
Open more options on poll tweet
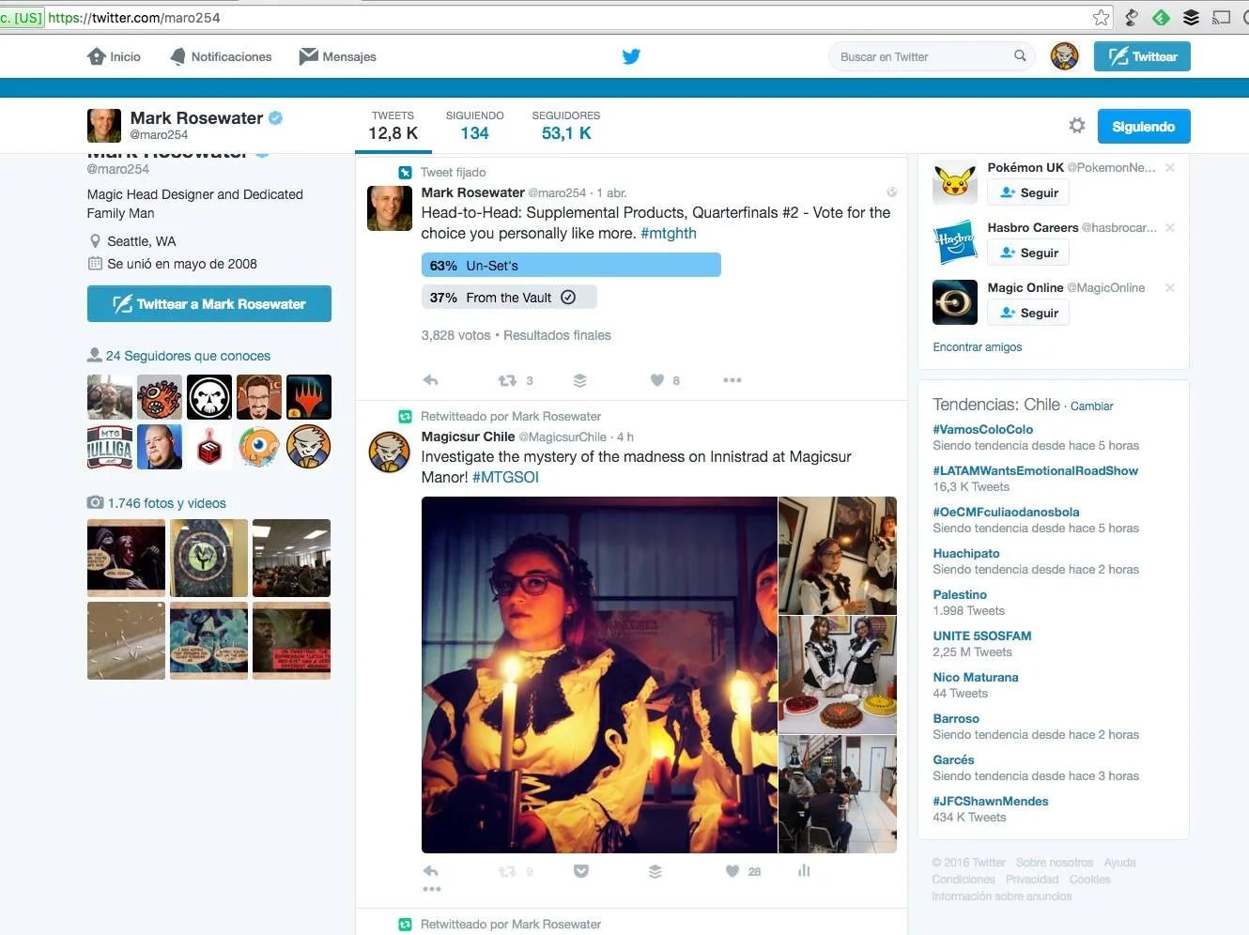732,380
